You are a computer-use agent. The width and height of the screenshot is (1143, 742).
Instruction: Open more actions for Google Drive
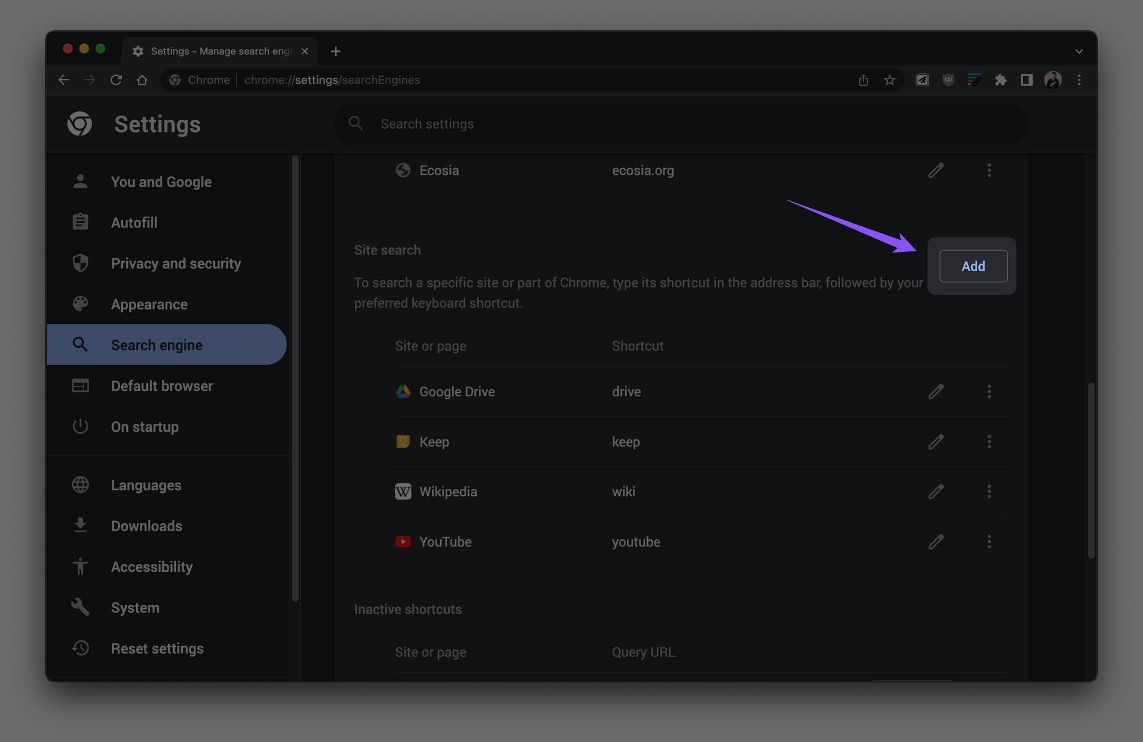coord(989,391)
